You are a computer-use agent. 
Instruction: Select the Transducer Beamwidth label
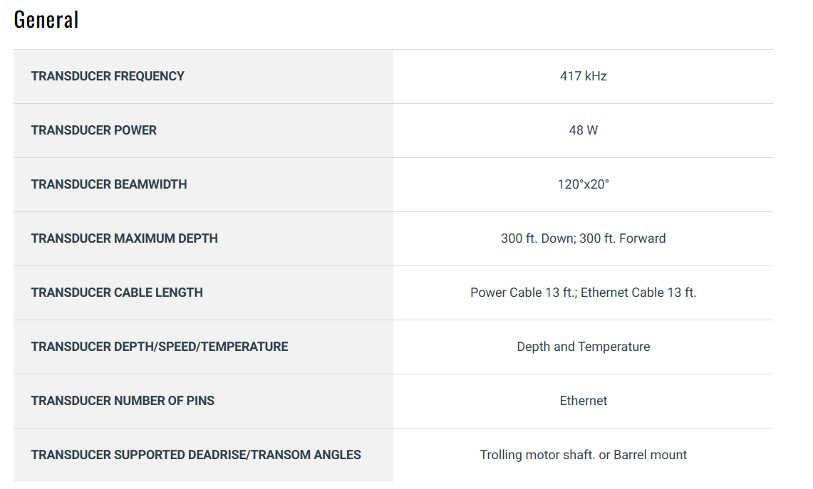pyautogui.click(x=109, y=184)
